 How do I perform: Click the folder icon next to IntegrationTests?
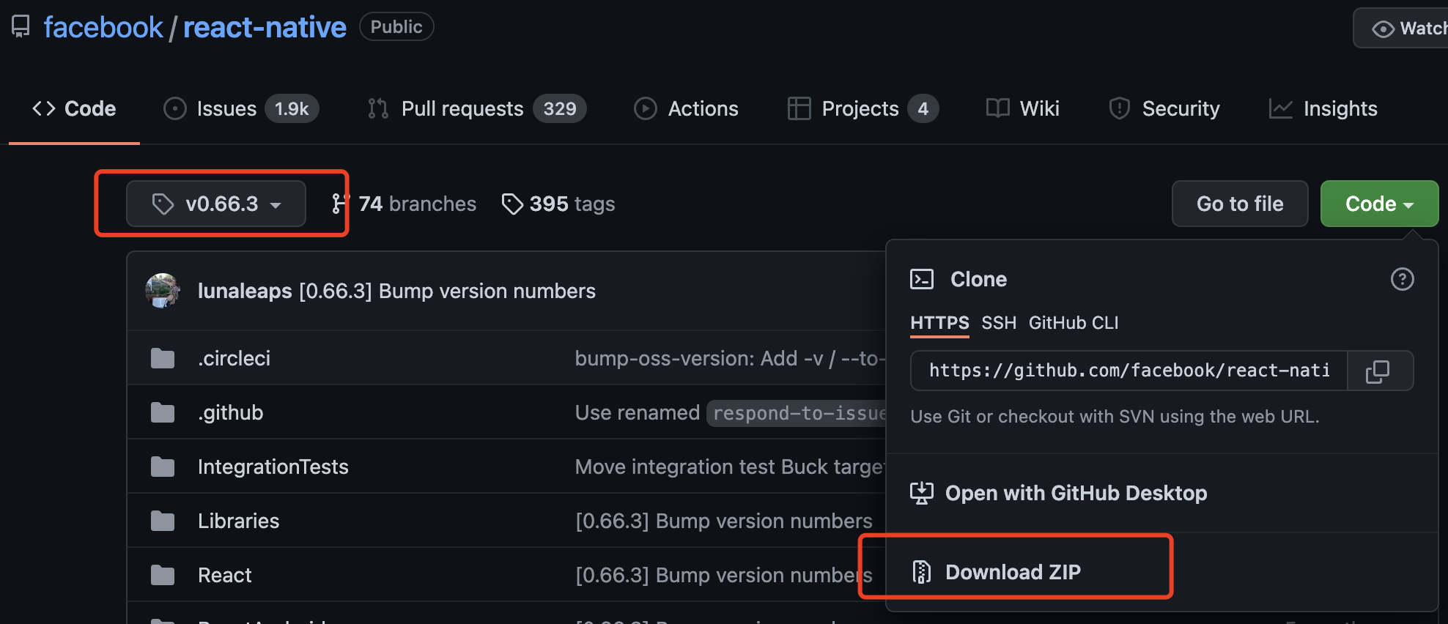[x=163, y=467]
